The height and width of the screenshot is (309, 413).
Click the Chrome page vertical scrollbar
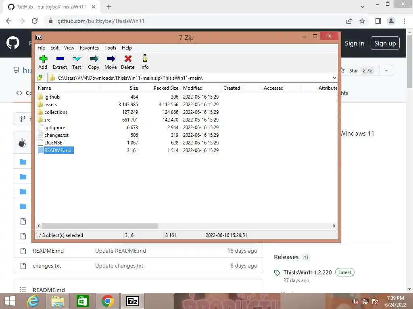tap(410, 62)
